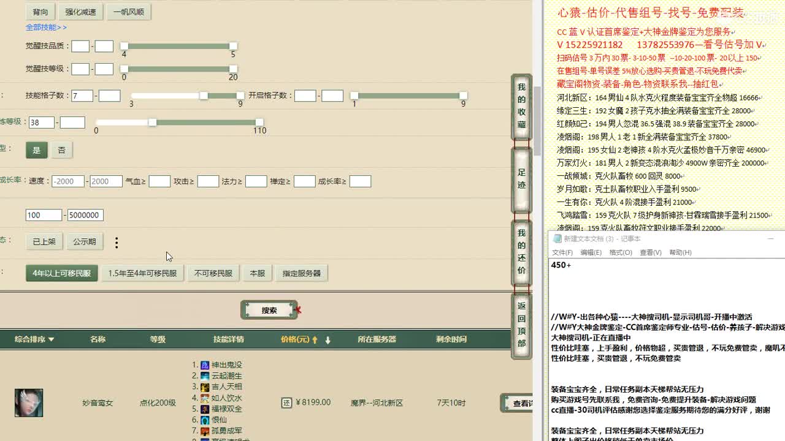Toggle 公示期 status filter
The width and height of the screenshot is (785, 441).
tap(85, 242)
